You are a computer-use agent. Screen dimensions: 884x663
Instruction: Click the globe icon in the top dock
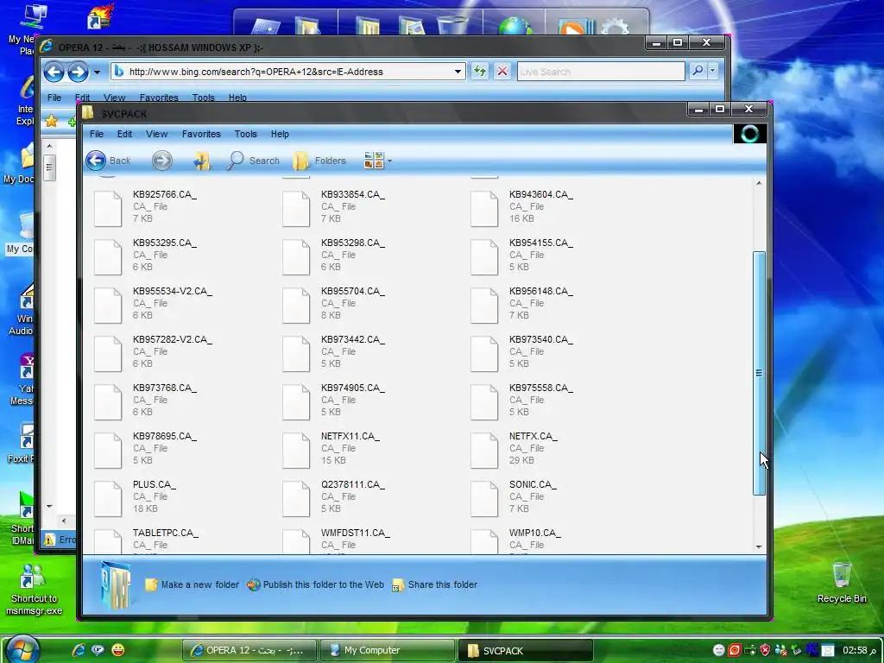coord(515,26)
